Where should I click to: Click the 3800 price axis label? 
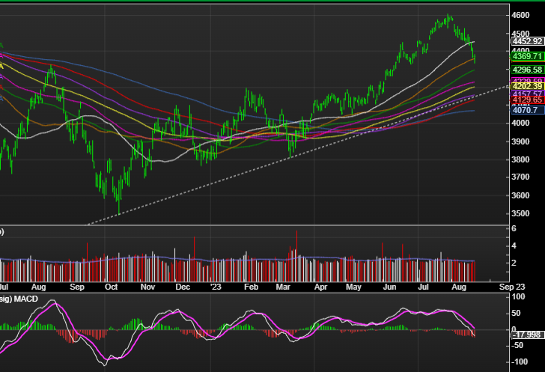click(520, 159)
